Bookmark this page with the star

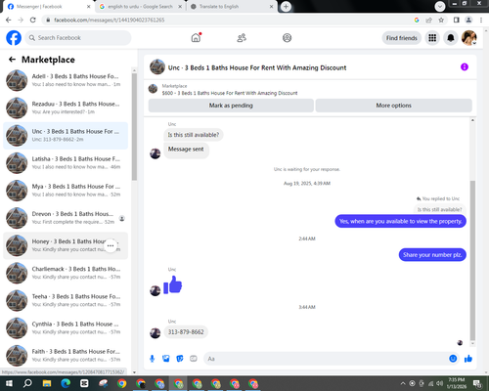(x=441, y=20)
